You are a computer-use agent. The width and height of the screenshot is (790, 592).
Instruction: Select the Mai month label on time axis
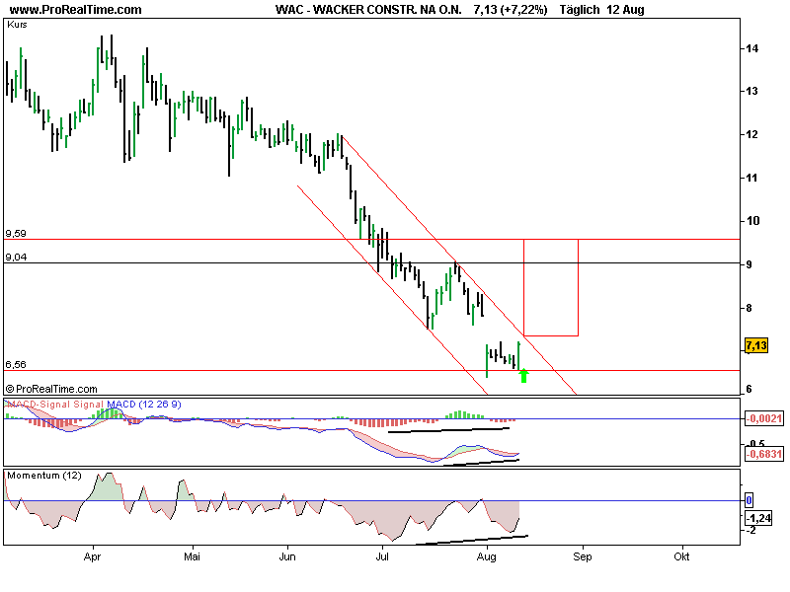coord(192,556)
